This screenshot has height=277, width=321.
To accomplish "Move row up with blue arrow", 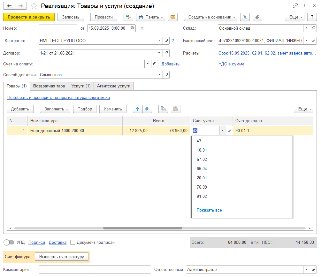I will pyautogui.click(x=138, y=109).
